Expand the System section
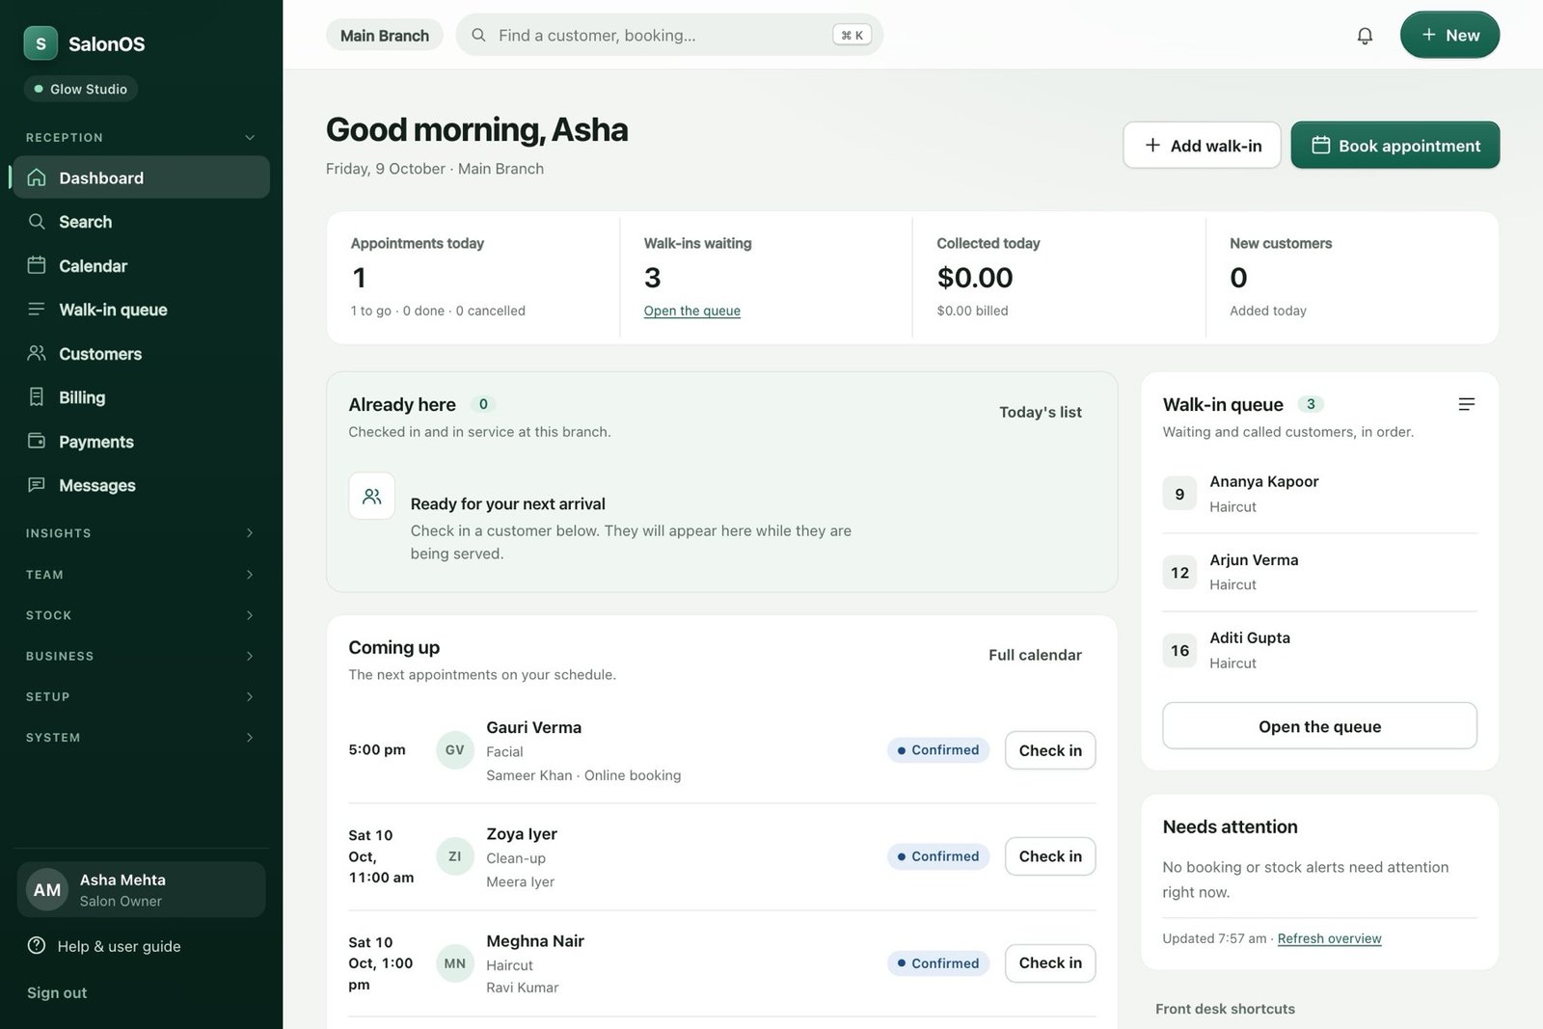This screenshot has width=1543, height=1029. click(x=141, y=738)
